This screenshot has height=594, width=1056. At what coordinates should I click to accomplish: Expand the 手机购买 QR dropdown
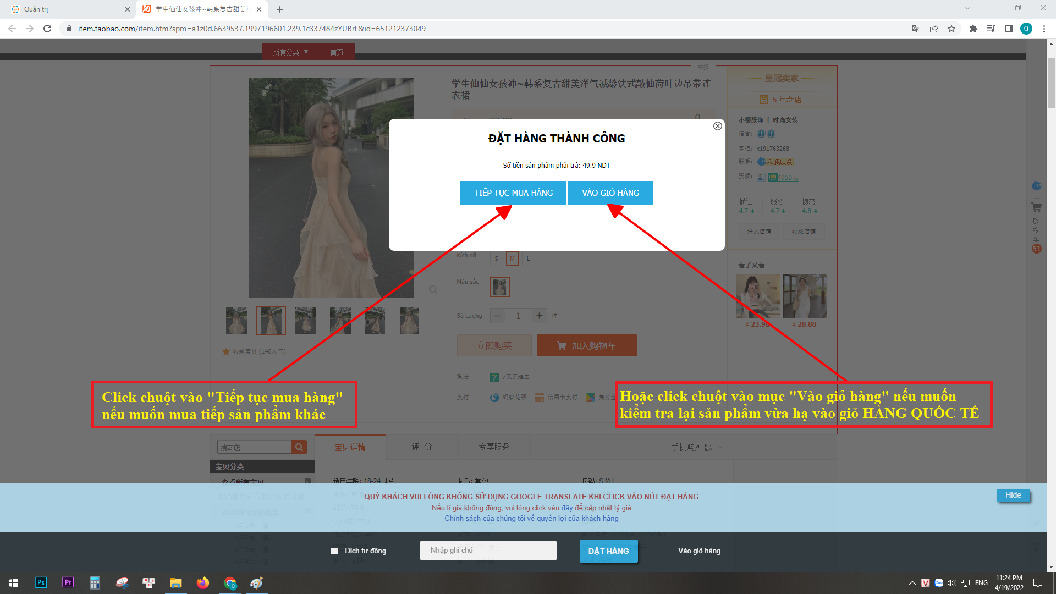coord(697,447)
